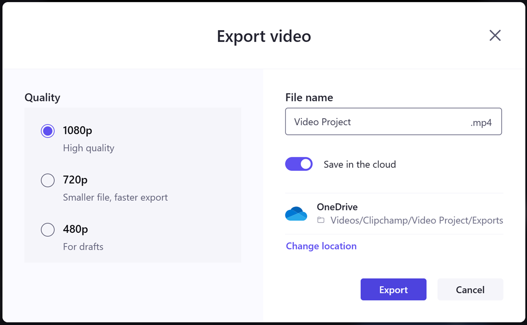The width and height of the screenshot is (527, 325).
Task: Cancel the export dialog
Action: pyautogui.click(x=470, y=289)
